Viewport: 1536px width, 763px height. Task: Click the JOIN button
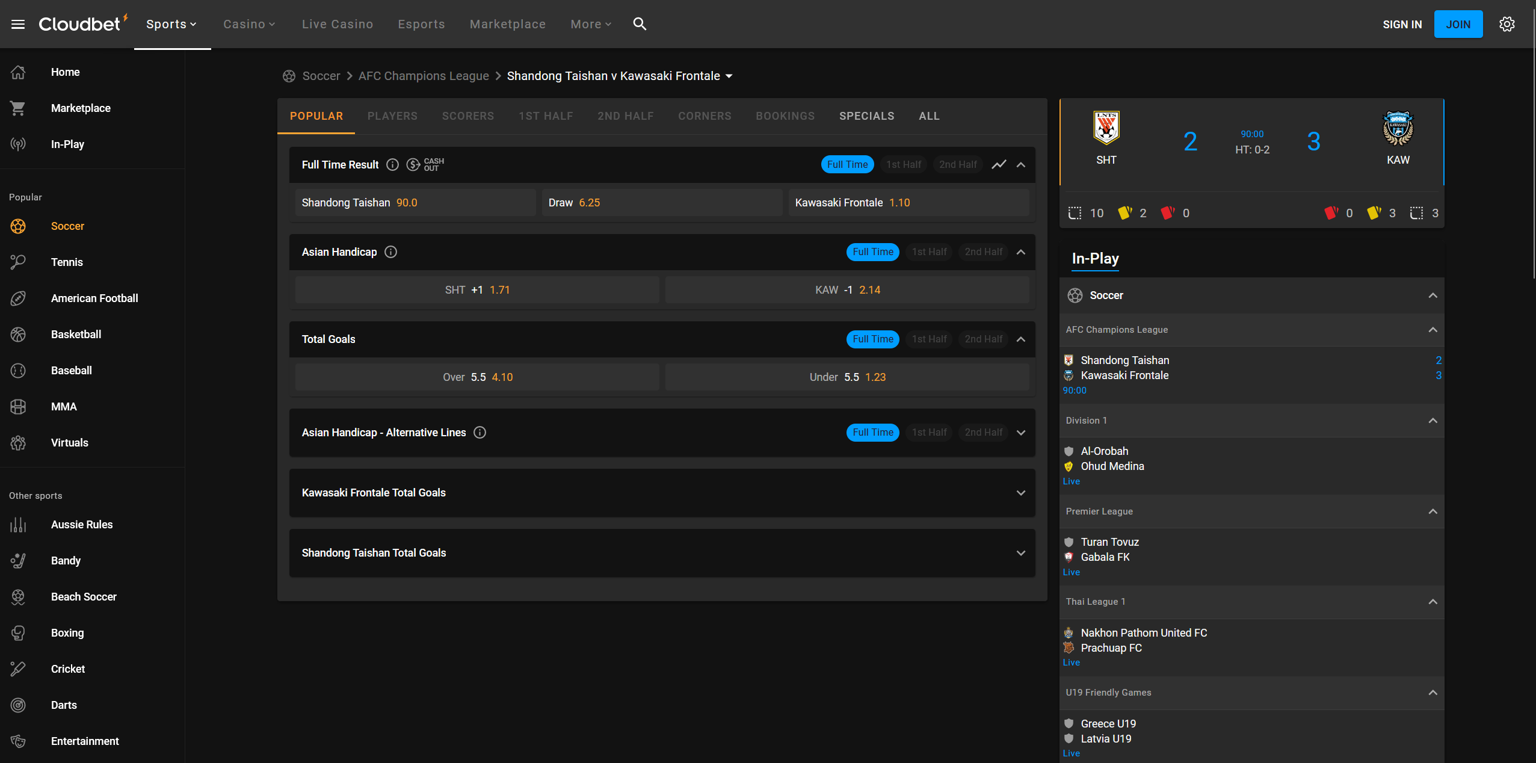(x=1458, y=24)
